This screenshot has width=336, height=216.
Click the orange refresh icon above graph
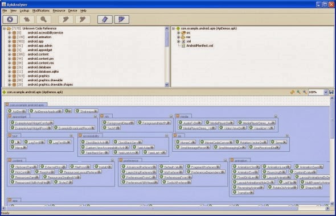pos(292,92)
